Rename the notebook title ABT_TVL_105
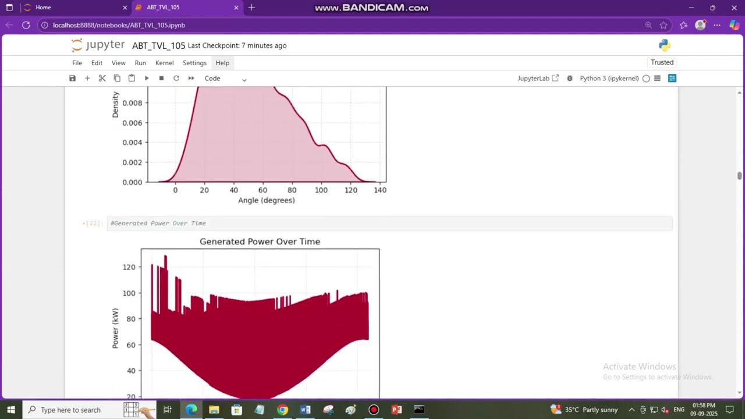 click(x=158, y=45)
